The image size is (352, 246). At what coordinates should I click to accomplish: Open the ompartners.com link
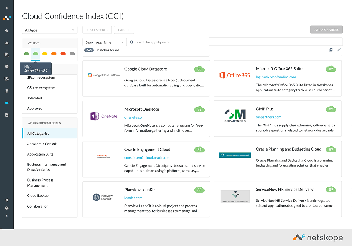(x=269, y=117)
